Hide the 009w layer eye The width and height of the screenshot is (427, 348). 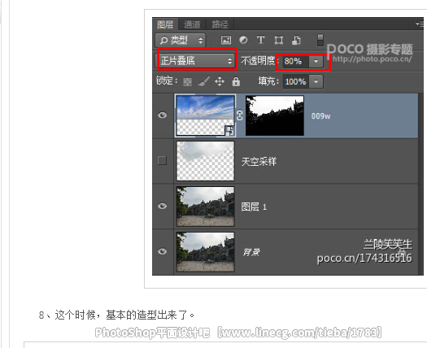(x=163, y=115)
